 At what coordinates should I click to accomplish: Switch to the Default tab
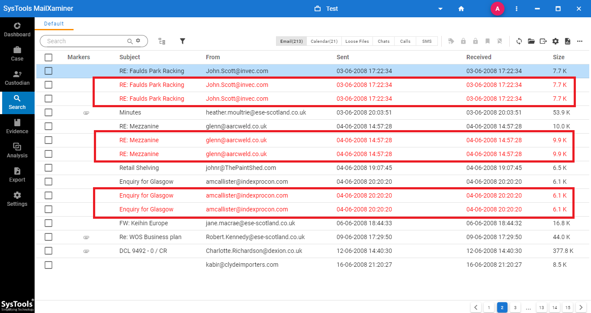54,24
